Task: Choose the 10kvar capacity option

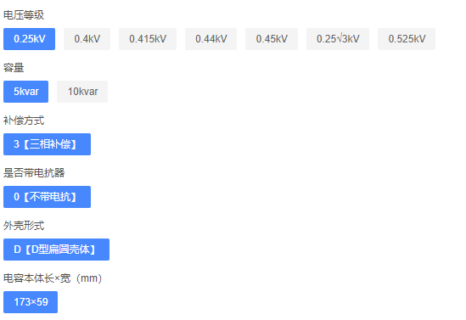Action: click(x=82, y=92)
